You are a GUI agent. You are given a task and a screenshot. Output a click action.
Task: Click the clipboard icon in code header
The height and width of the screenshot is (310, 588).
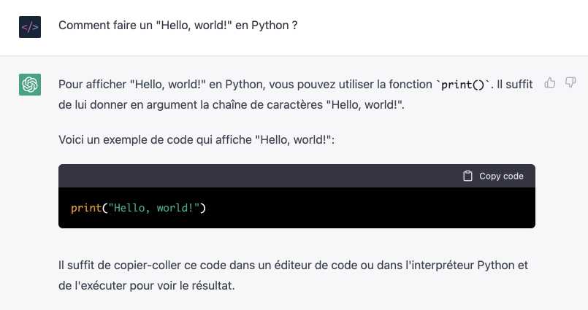(x=467, y=176)
